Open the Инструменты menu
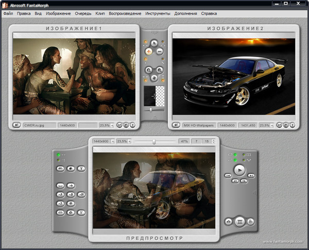 (158, 13)
